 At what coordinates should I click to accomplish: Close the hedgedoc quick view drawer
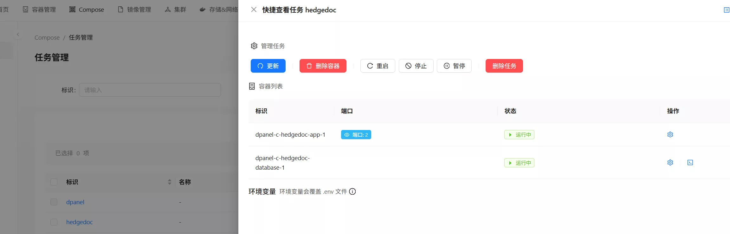coord(254,10)
